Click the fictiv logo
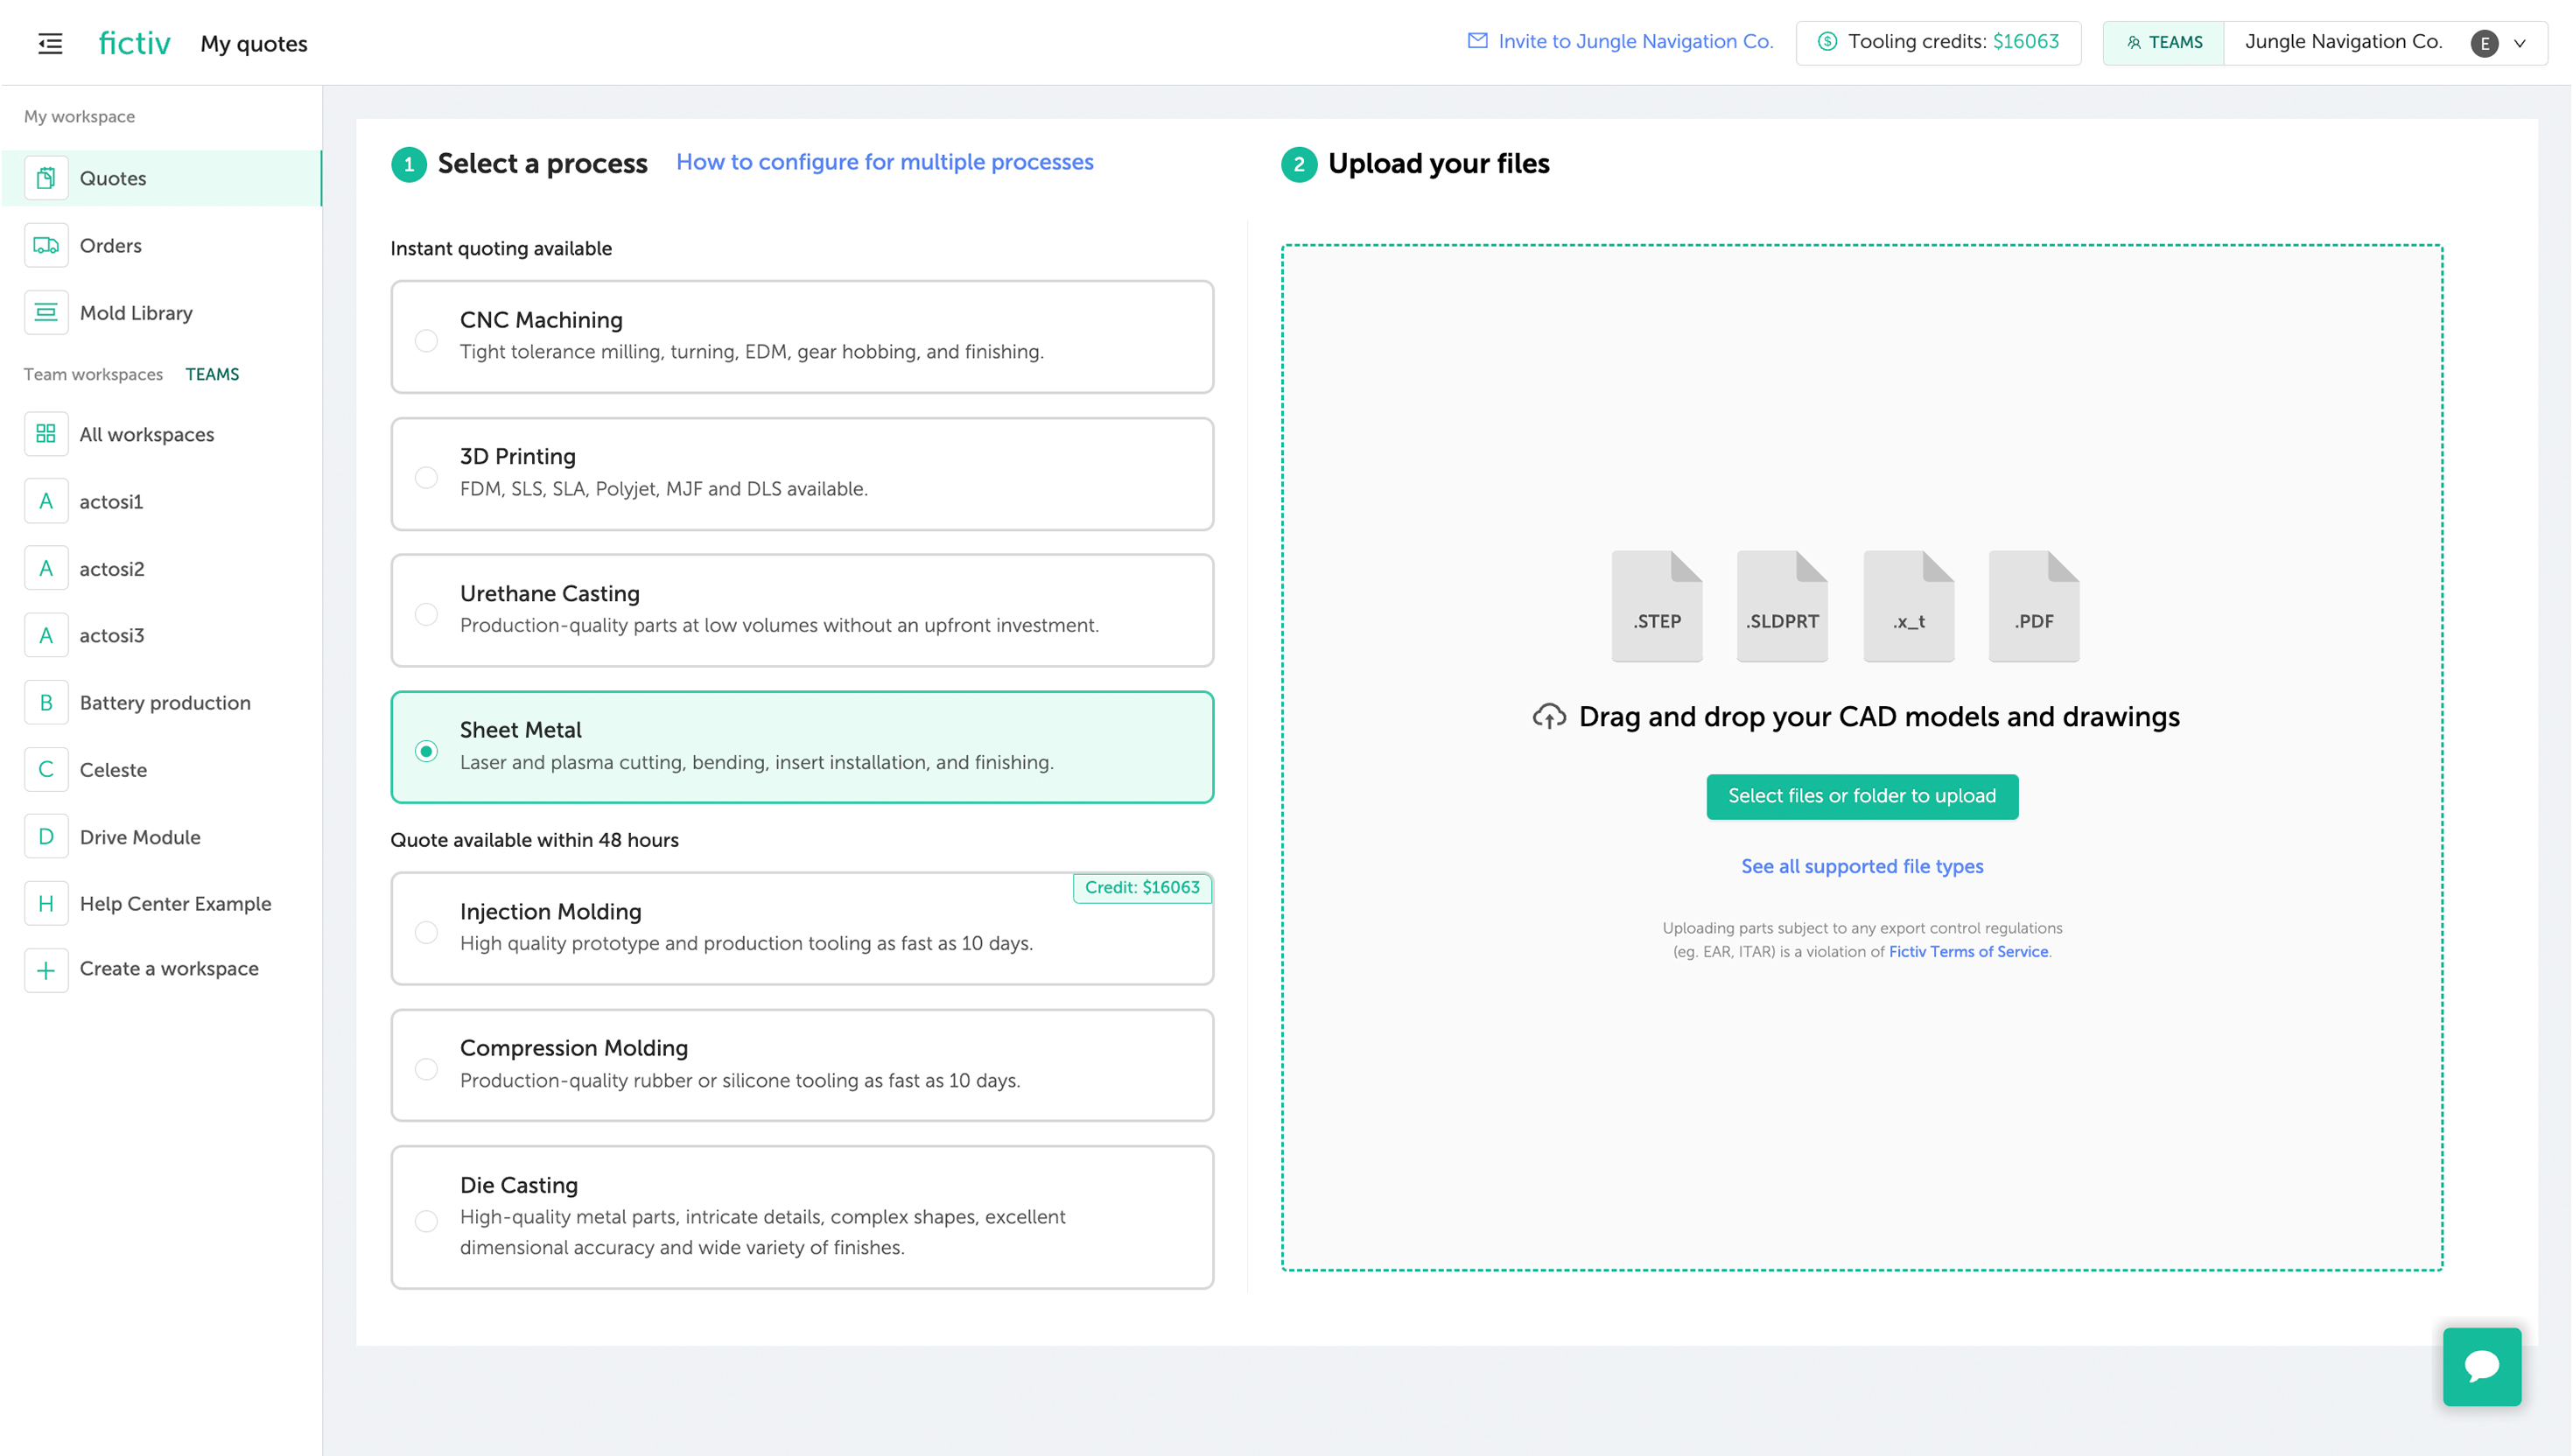The image size is (2573, 1456). point(134,43)
